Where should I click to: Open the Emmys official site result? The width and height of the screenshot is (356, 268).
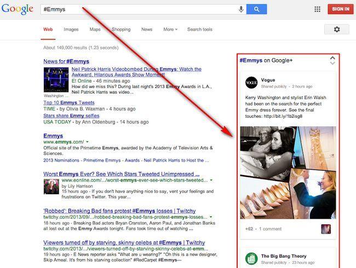[x=53, y=136]
